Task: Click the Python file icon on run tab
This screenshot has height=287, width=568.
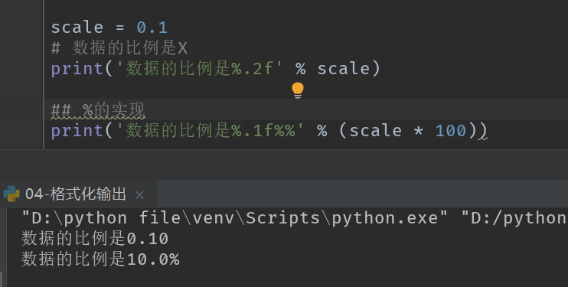Action: click(x=11, y=194)
